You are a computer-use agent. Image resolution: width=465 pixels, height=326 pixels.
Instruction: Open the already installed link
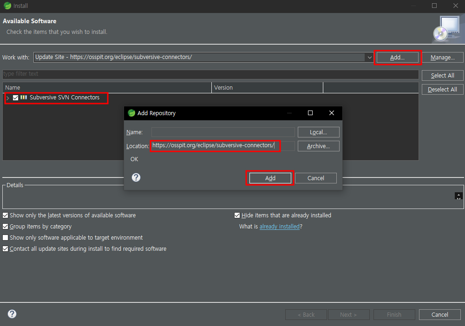point(280,227)
